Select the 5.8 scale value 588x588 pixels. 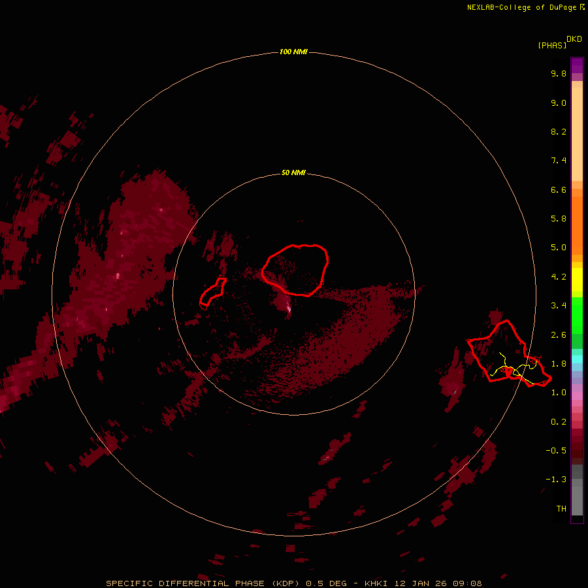click(x=559, y=219)
